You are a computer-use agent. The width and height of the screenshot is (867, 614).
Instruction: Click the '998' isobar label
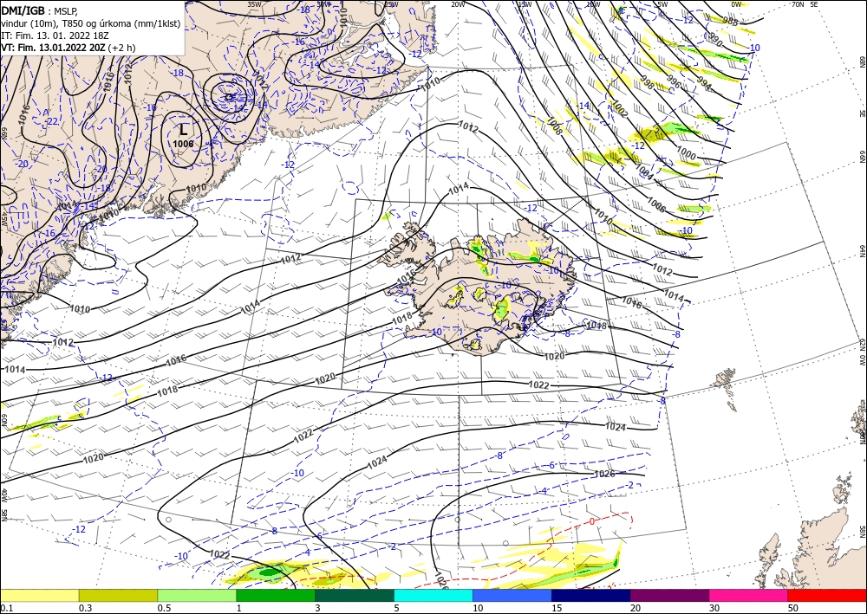[647, 83]
